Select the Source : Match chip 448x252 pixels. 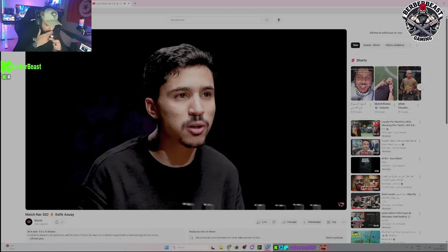coord(371,45)
